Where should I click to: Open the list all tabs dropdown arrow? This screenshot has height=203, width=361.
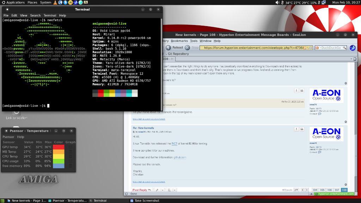(x=351, y=59)
